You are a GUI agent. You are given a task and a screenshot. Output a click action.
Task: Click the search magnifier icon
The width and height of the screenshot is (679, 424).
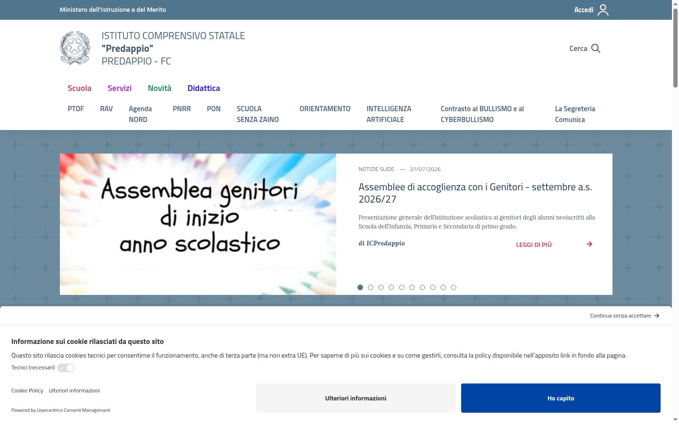(x=596, y=49)
